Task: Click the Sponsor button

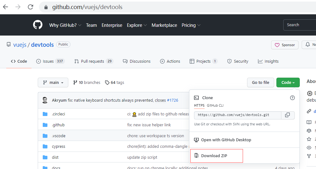Action: tap(285, 45)
